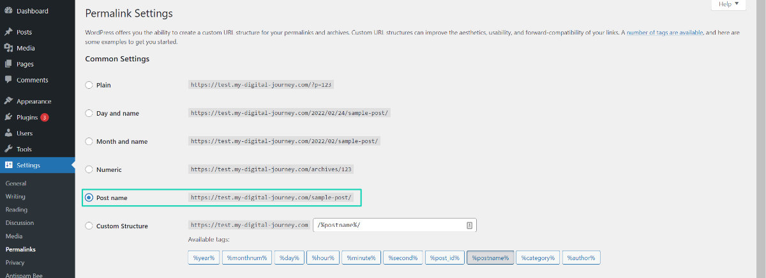
Task: Click the Month and name sample URL
Action: click(x=285, y=141)
